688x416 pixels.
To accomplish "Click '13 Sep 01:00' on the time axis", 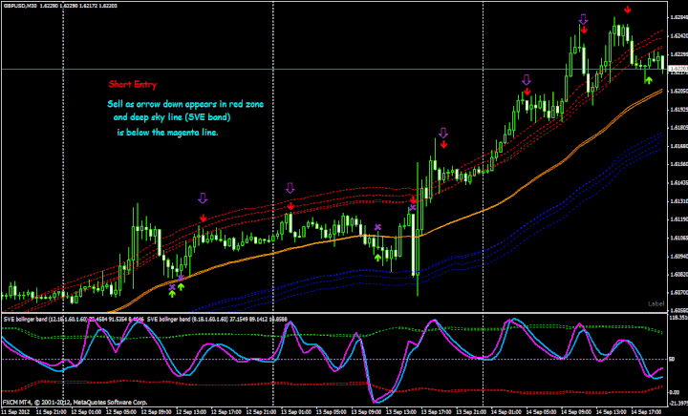I will [296, 412].
